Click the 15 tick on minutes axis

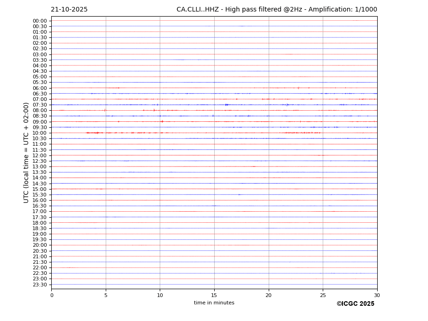214,295
